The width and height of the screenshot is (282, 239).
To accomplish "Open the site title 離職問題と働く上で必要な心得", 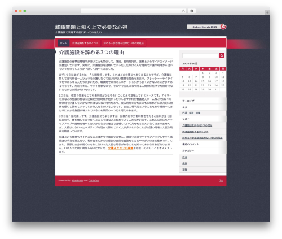I will 91,27.
